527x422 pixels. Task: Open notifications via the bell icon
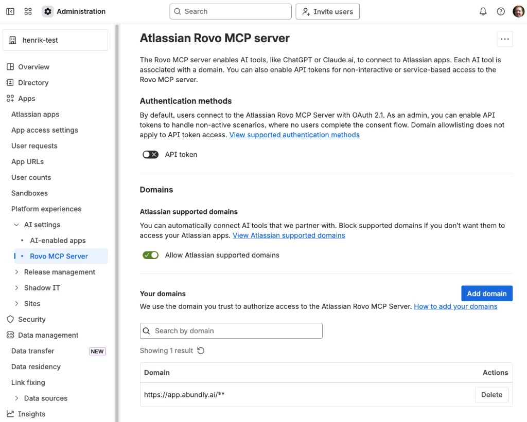coord(483,11)
